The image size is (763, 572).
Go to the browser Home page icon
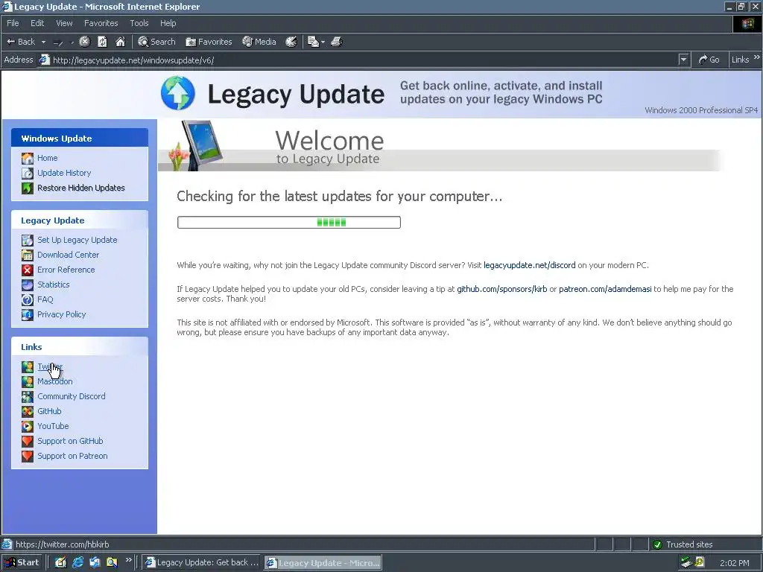[x=120, y=42]
